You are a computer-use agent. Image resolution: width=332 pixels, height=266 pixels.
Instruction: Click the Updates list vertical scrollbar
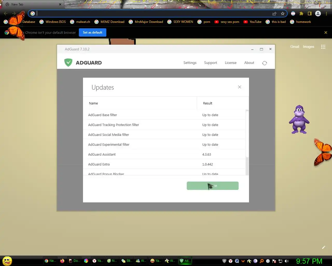(x=247, y=134)
